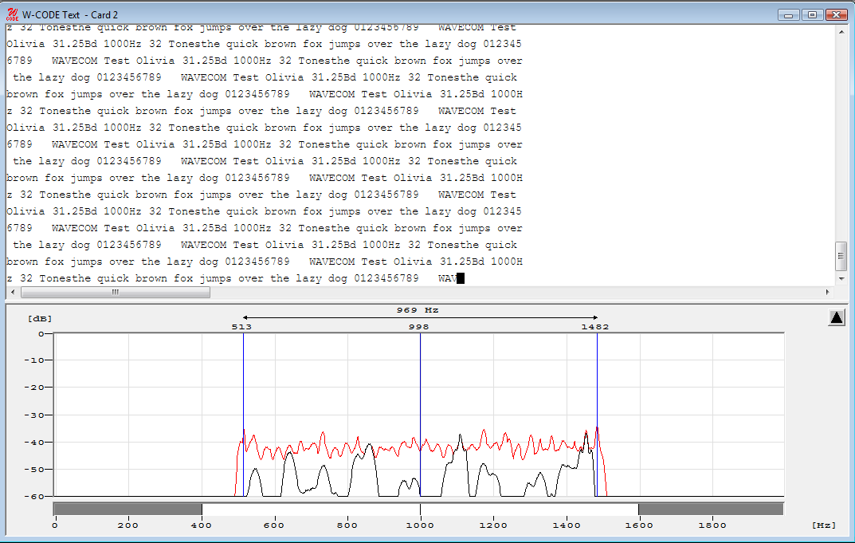Click the -40 dB tick label
Viewport: 855px width, 543px height.
pos(33,442)
